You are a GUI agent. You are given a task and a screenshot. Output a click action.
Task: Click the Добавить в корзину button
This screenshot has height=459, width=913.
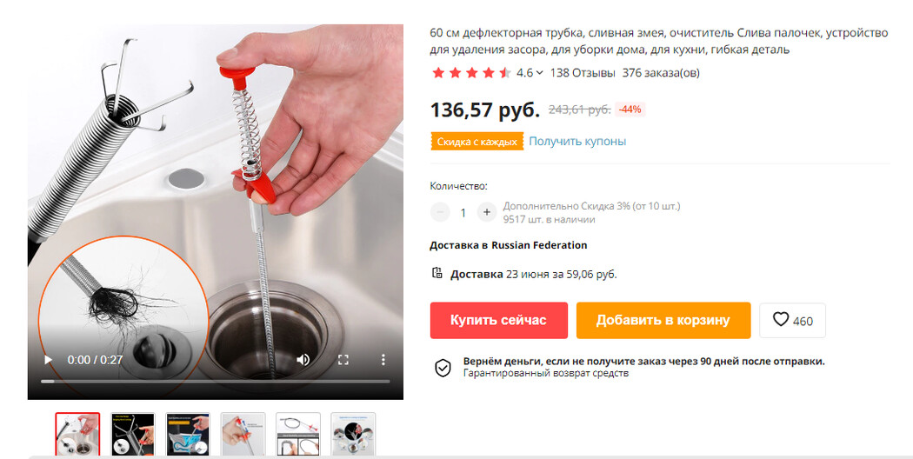(663, 321)
